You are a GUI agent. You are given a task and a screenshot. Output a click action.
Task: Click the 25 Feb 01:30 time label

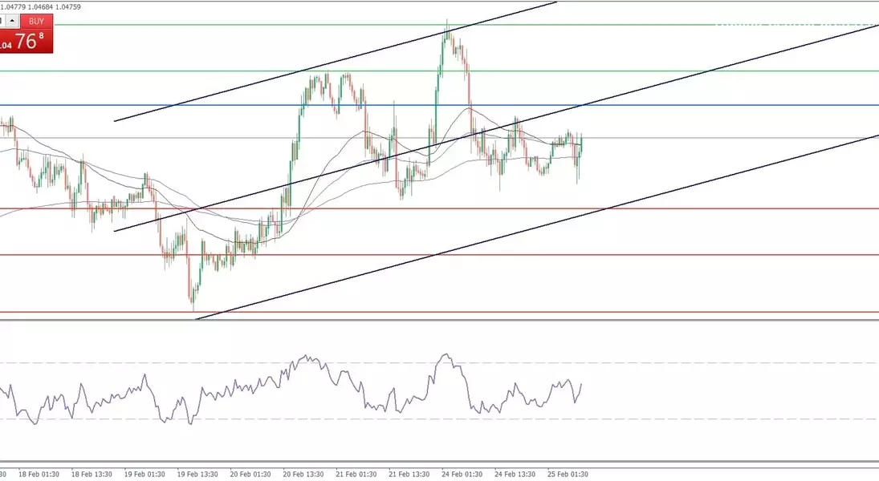point(568,474)
